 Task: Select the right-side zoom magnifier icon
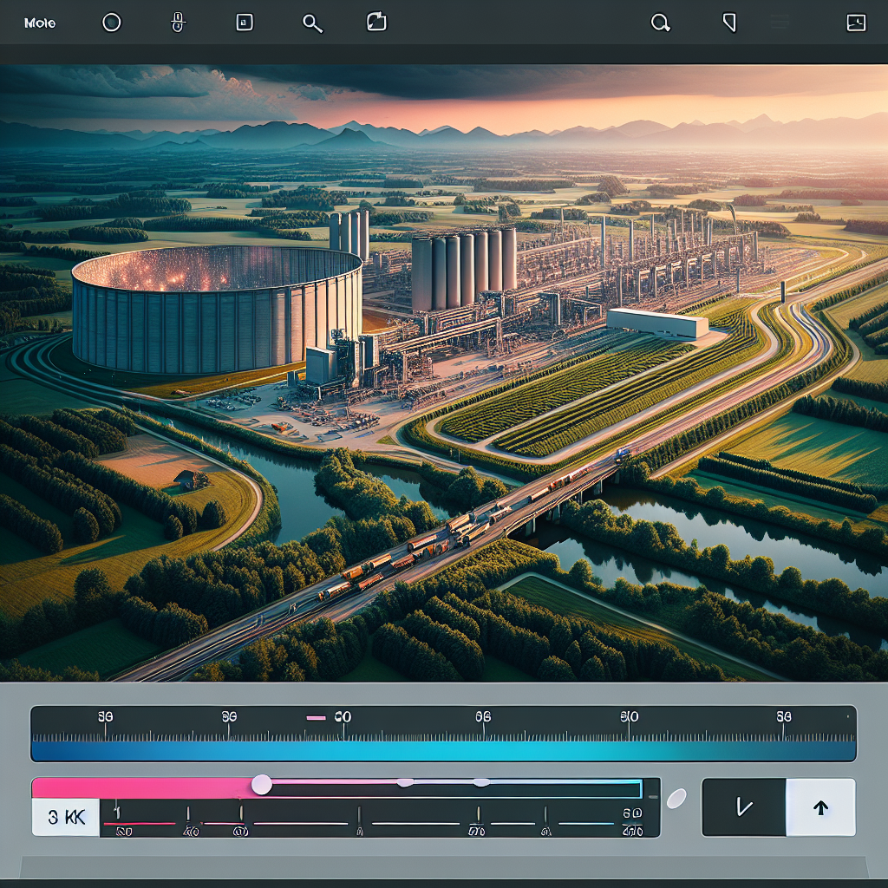point(661,23)
